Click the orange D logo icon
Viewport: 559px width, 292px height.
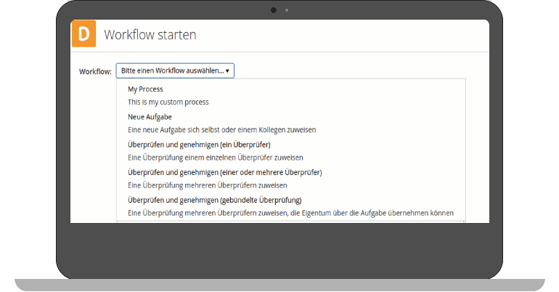pyautogui.click(x=83, y=34)
